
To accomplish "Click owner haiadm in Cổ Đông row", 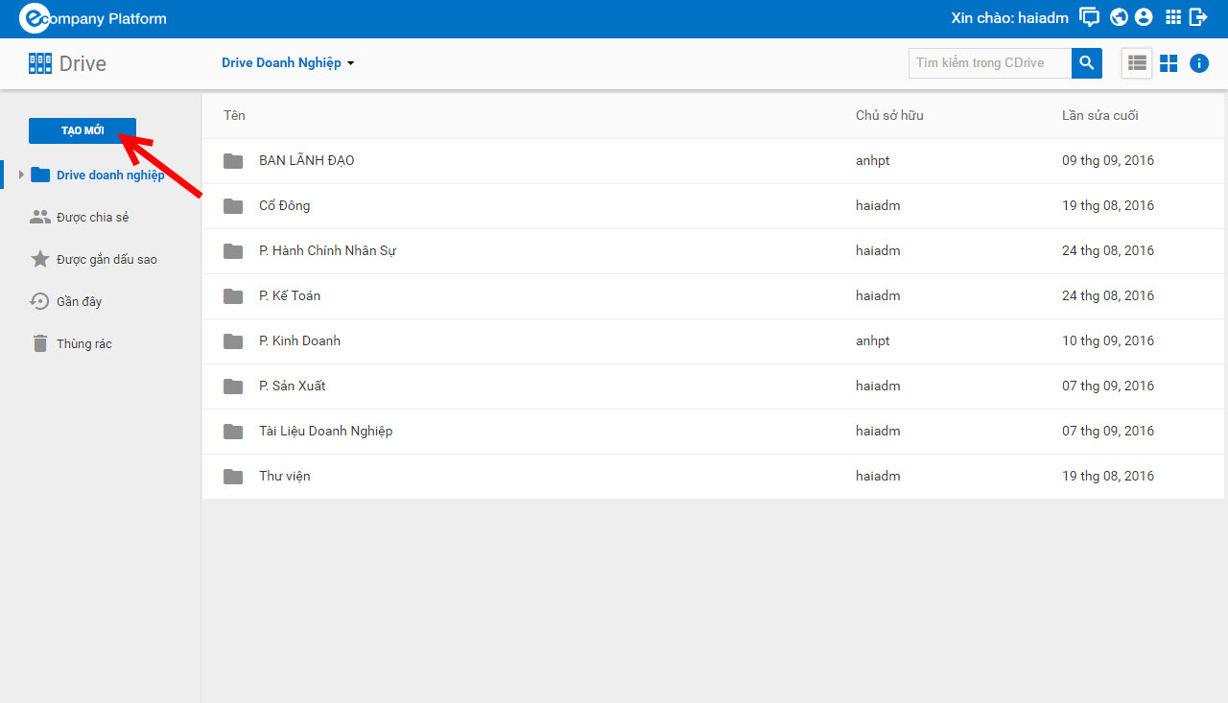I will [878, 205].
